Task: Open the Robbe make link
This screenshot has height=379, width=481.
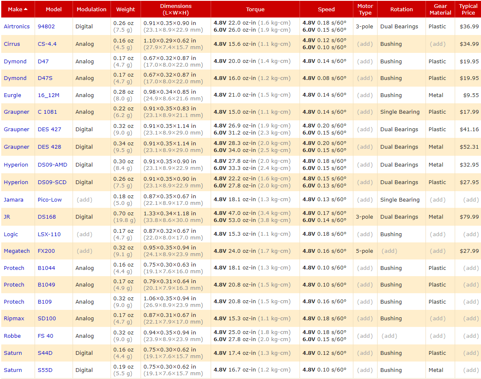Action: (x=12, y=336)
